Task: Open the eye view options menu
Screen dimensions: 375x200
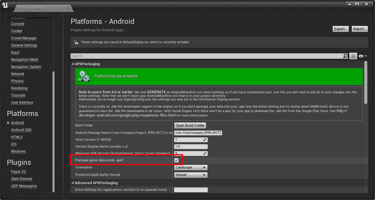Action: (362, 56)
